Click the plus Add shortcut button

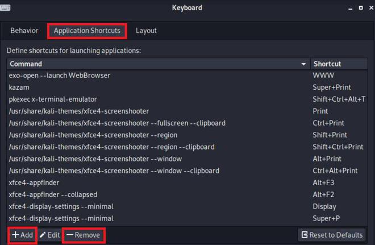22,235
